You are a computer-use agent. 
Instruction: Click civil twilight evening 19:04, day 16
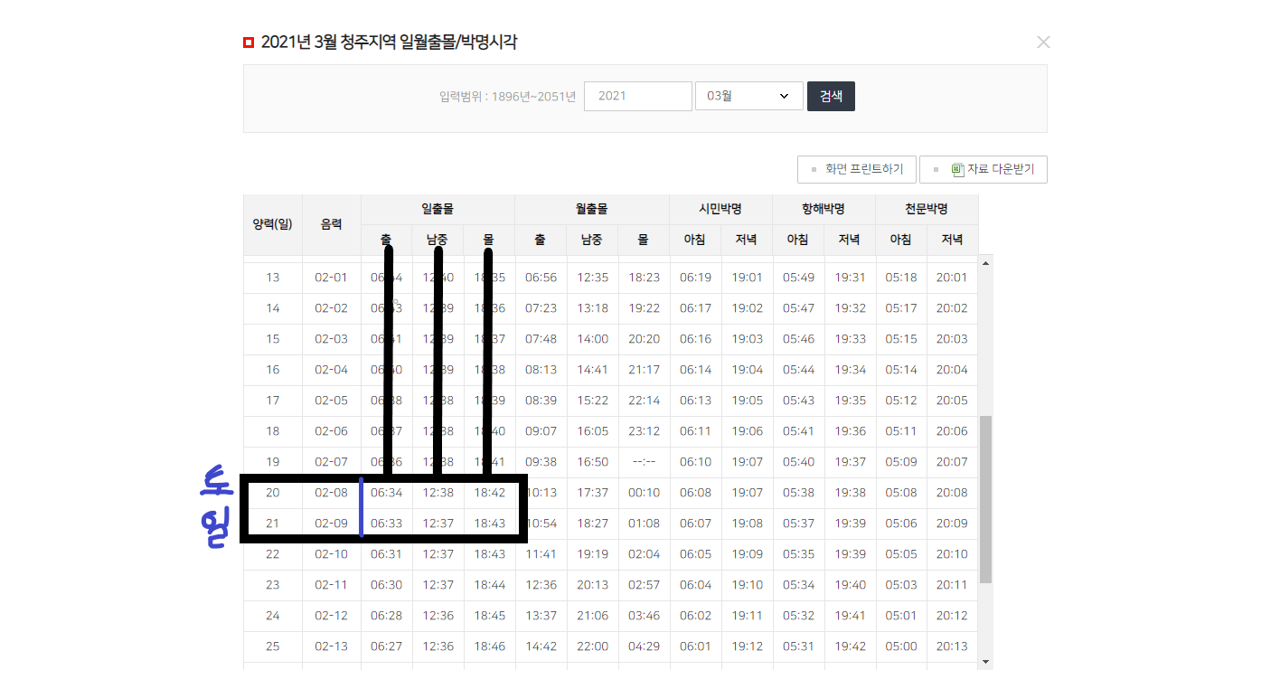(x=747, y=370)
